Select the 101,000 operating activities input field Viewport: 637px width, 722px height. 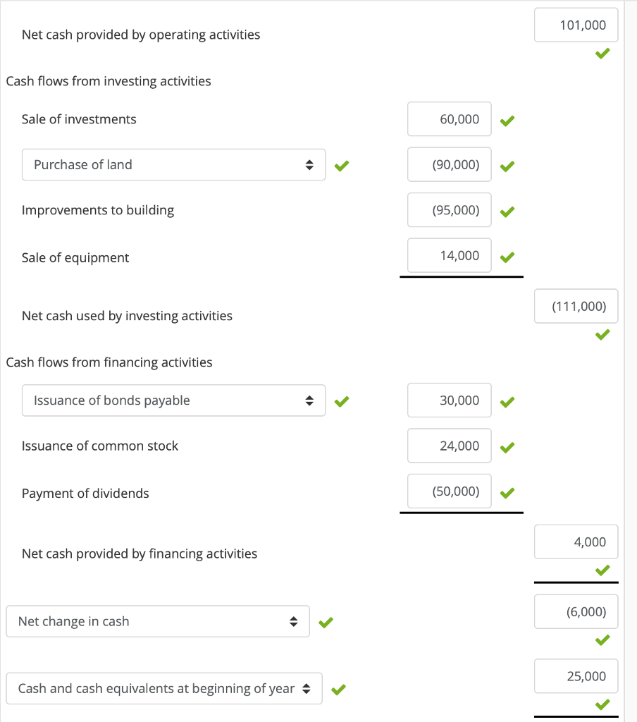(x=576, y=25)
